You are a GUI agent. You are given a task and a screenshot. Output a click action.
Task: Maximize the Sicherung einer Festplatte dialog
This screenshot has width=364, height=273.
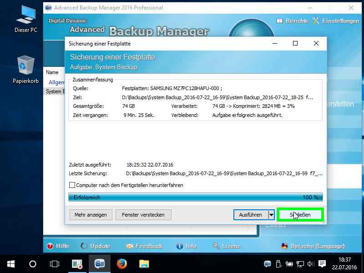click(x=295, y=43)
